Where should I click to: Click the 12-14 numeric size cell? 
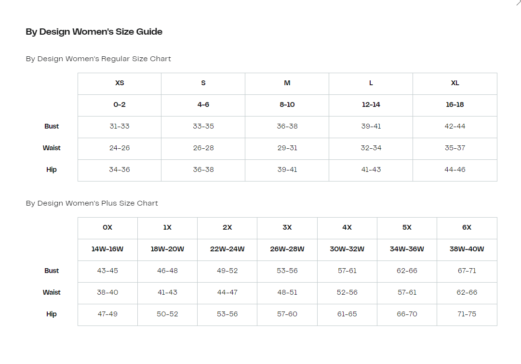click(371, 104)
